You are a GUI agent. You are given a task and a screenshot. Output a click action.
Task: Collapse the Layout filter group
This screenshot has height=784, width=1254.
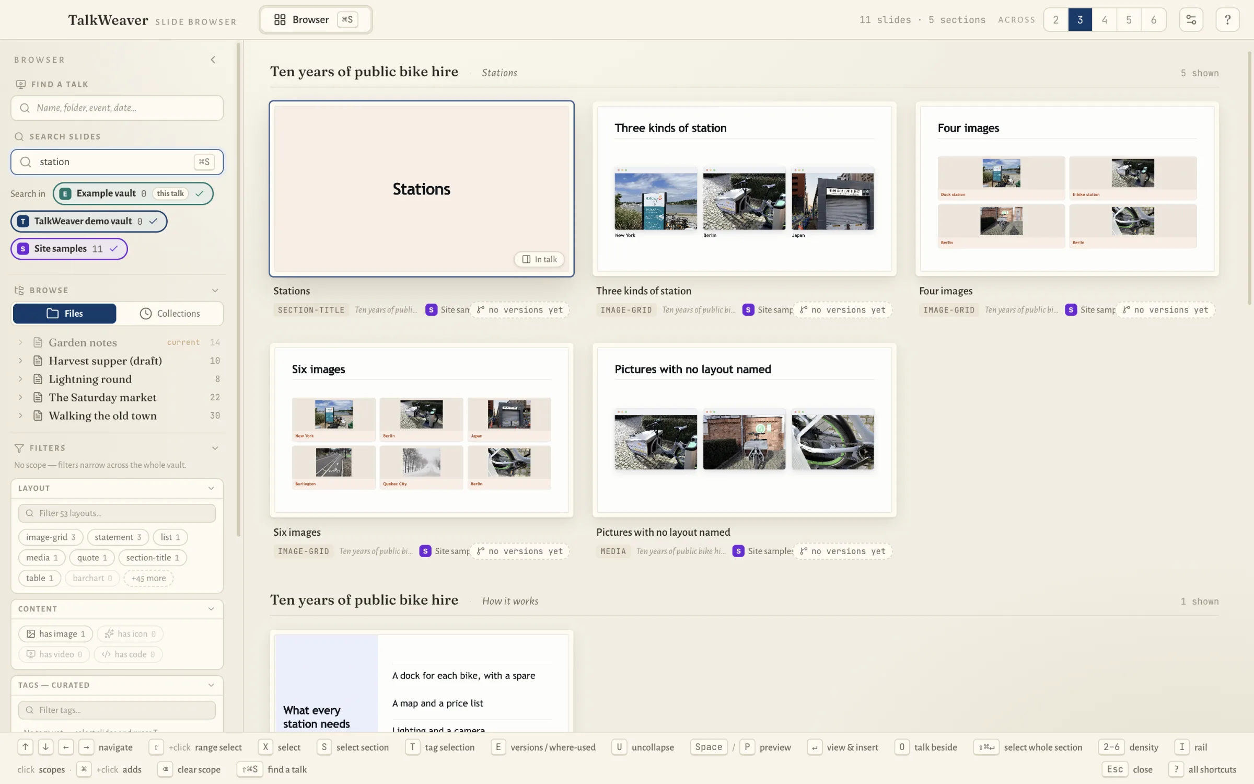coord(211,488)
